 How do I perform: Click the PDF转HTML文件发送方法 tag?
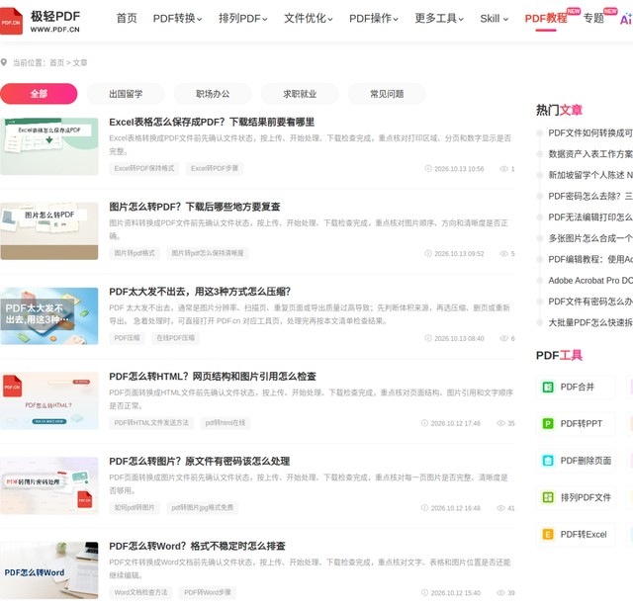[x=151, y=422]
